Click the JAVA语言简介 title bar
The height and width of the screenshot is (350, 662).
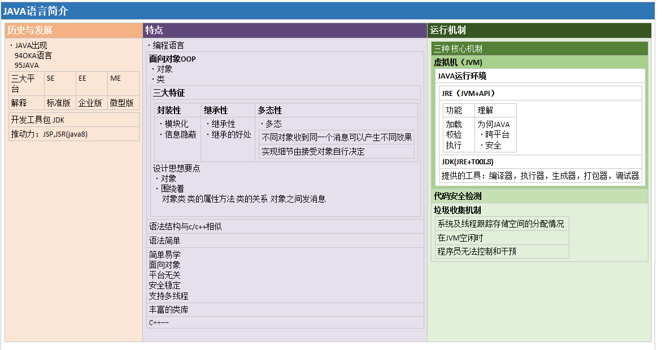(x=328, y=11)
